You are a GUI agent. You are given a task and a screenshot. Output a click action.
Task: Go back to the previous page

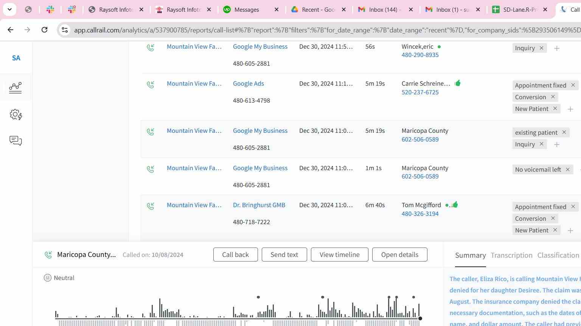coord(11,30)
